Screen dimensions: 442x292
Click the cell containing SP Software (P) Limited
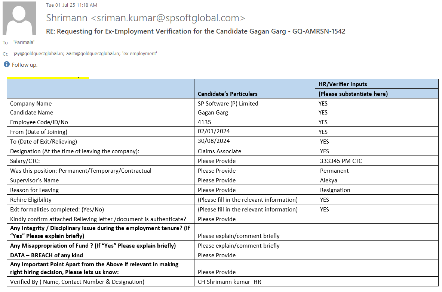[228, 104]
